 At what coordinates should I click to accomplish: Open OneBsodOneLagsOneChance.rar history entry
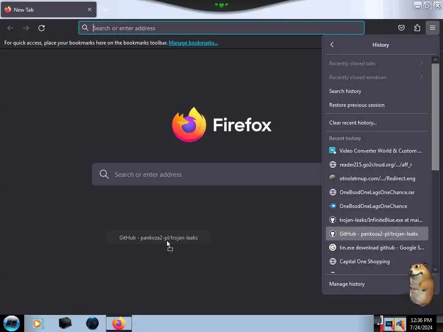point(377,192)
